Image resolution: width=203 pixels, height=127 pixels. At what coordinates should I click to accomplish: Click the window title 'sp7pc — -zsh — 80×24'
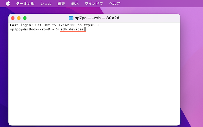pos(97,18)
